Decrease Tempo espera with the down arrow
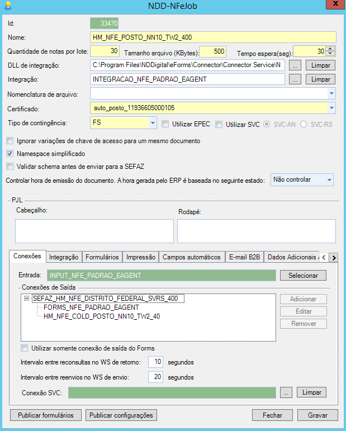This screenshot has width=346, height=431. pyautogui.click(x=330, y=54)
